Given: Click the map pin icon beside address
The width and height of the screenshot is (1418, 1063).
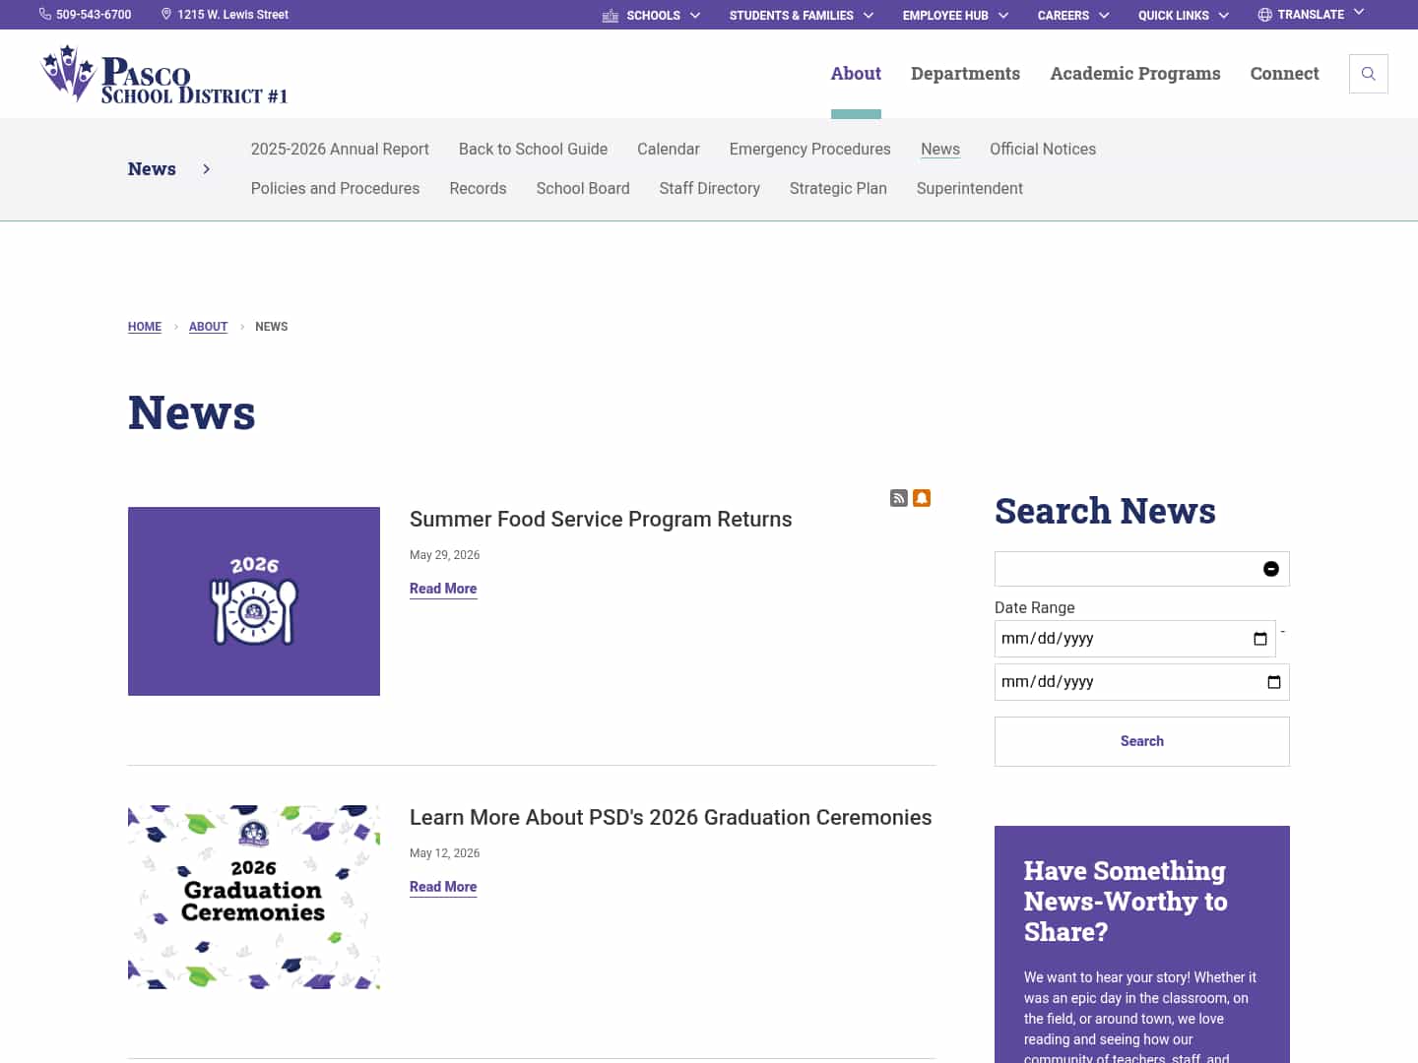Looking at the screenshot, I should (166, 15).
